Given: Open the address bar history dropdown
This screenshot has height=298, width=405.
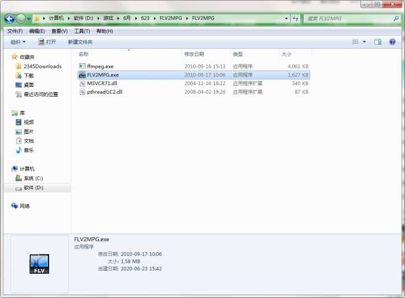Looking at the screenshot, I should 286,19.
